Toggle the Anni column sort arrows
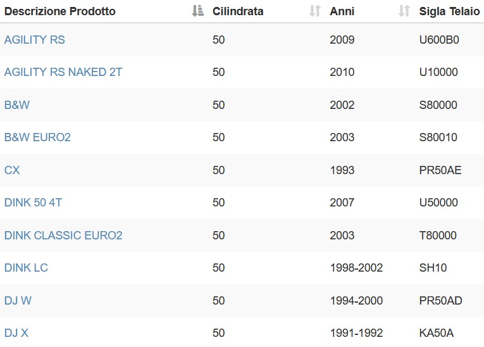The height and width of the screenshot is (347, 484). 404,11
